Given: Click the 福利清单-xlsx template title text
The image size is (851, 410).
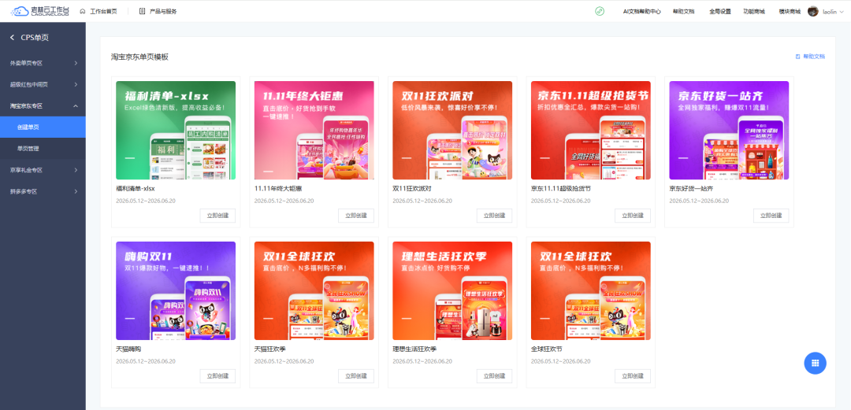Looking at the screenshot, I should 136,189.
